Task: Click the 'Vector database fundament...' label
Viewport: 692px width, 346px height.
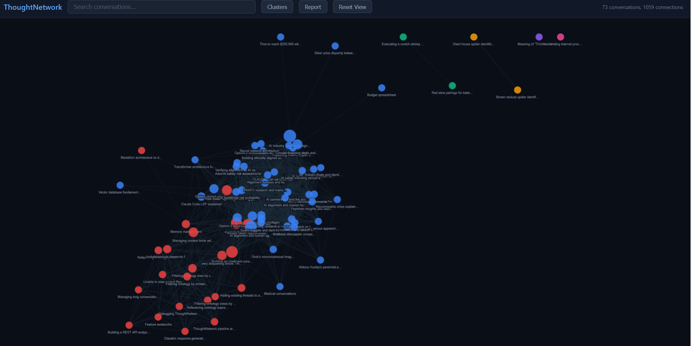Action: 120,192
